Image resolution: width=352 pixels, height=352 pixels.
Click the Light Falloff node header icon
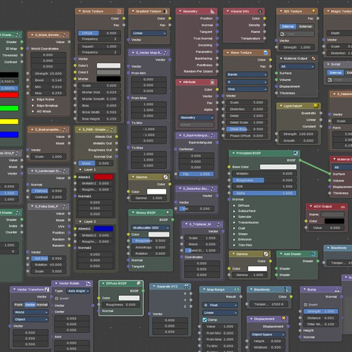[316, 106]
